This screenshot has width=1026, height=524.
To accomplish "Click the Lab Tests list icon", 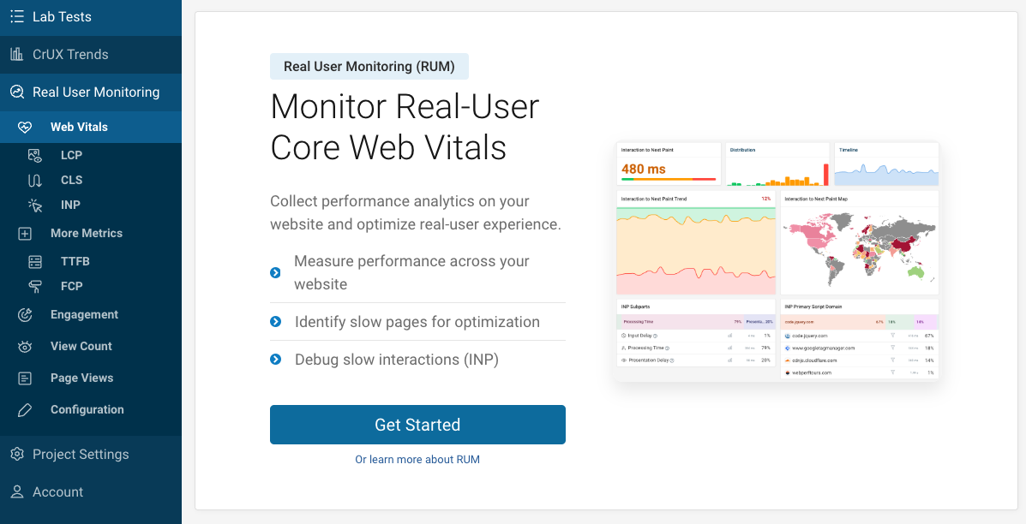I will point(16,17).
